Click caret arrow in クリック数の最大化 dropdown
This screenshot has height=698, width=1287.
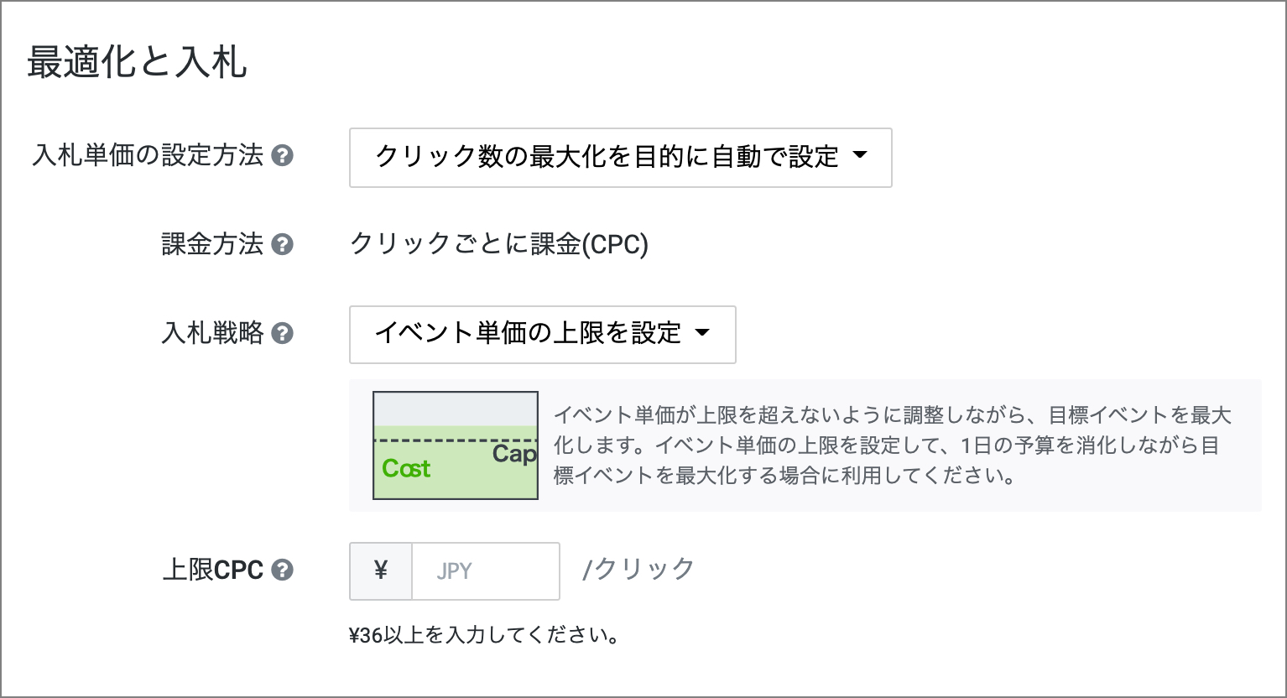pyautogui.click(x=860, y=156)
